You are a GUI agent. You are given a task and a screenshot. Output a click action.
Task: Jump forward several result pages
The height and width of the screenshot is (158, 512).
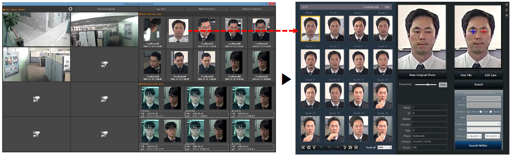tap(350, 148)
